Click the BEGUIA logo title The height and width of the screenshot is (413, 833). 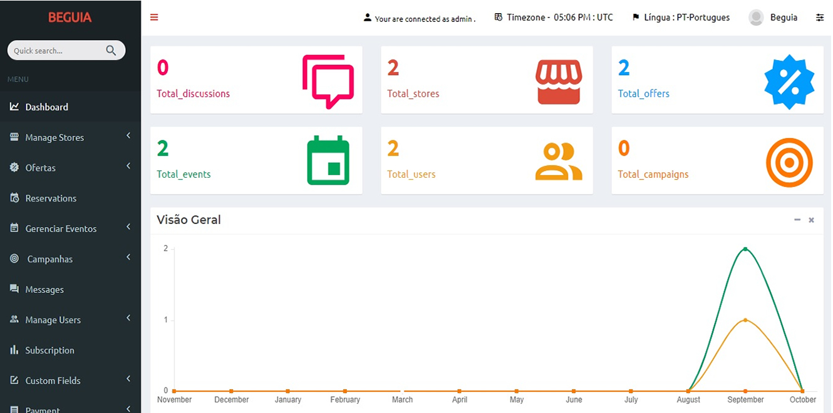70,18
